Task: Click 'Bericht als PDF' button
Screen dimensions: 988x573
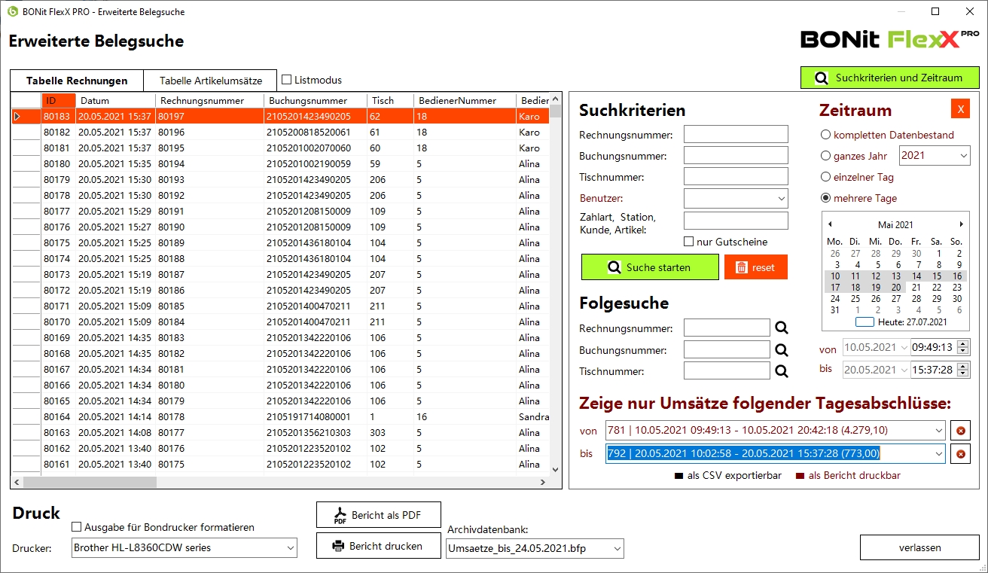Action: (x=378, y=515)
